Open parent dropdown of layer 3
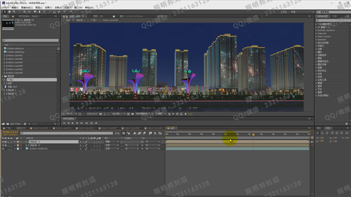The width and height of the screenshot is (351, 197). click(x=153, y=148)
